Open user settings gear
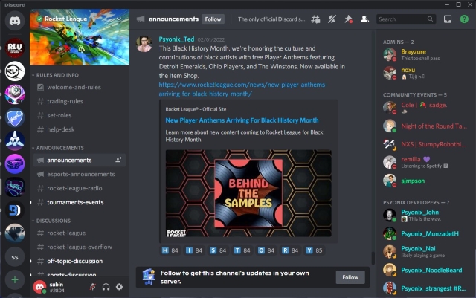 (119, 287)
